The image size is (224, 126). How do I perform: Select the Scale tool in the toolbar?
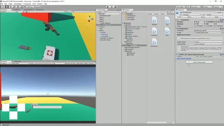tap(14, 7)
